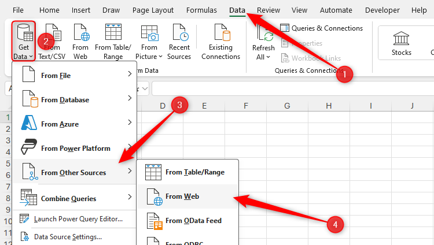434x245 pixels.
Task: Launch Power Query Editor
Action: (78, 219)
